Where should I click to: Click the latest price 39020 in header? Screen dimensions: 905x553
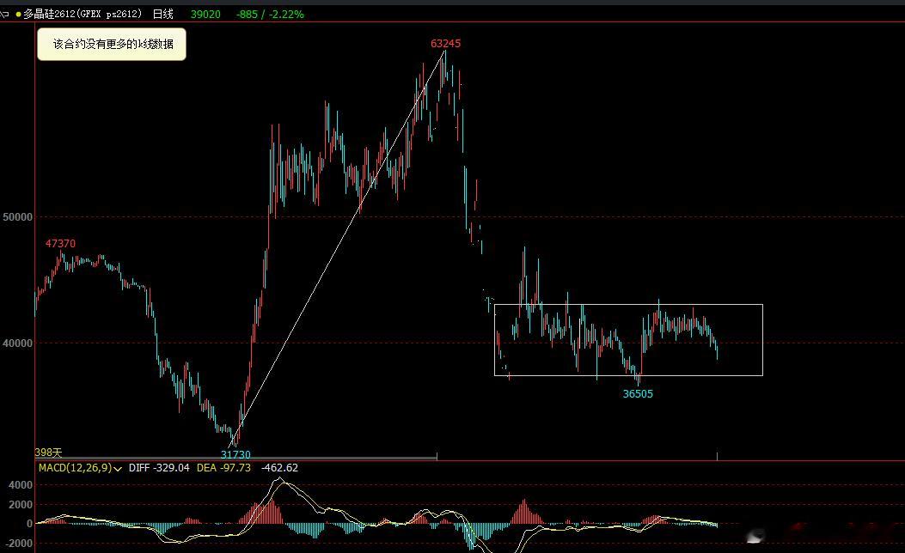(x=205, y=14)
